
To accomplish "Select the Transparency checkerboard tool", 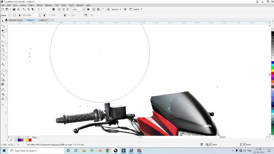I will pyautogui.click(x=3, y=84).
